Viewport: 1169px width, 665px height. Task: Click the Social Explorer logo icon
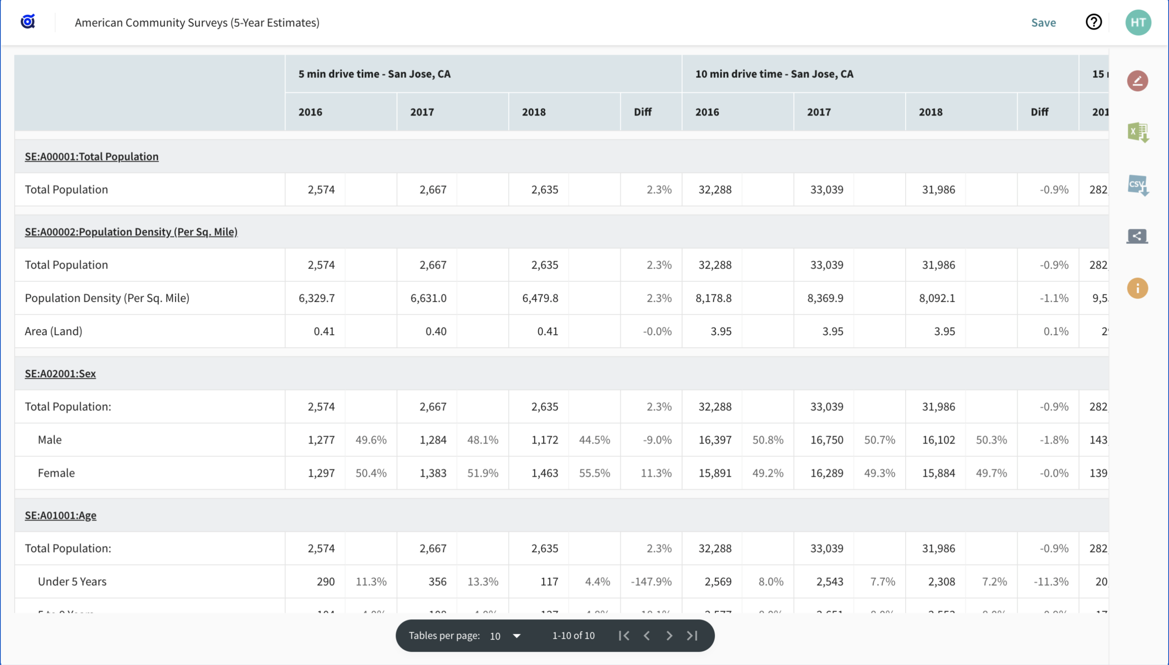[28, 21]
